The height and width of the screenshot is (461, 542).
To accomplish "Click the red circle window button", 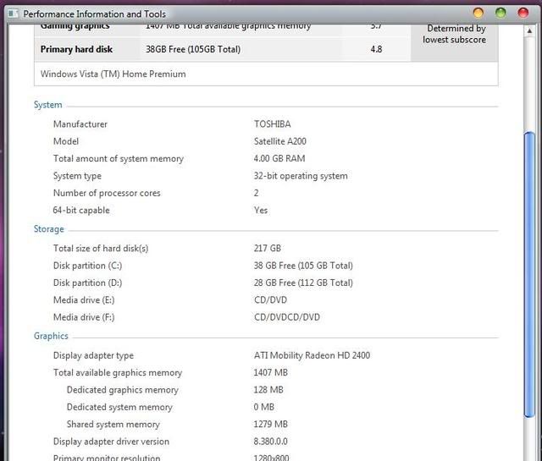I will (523, 13).
